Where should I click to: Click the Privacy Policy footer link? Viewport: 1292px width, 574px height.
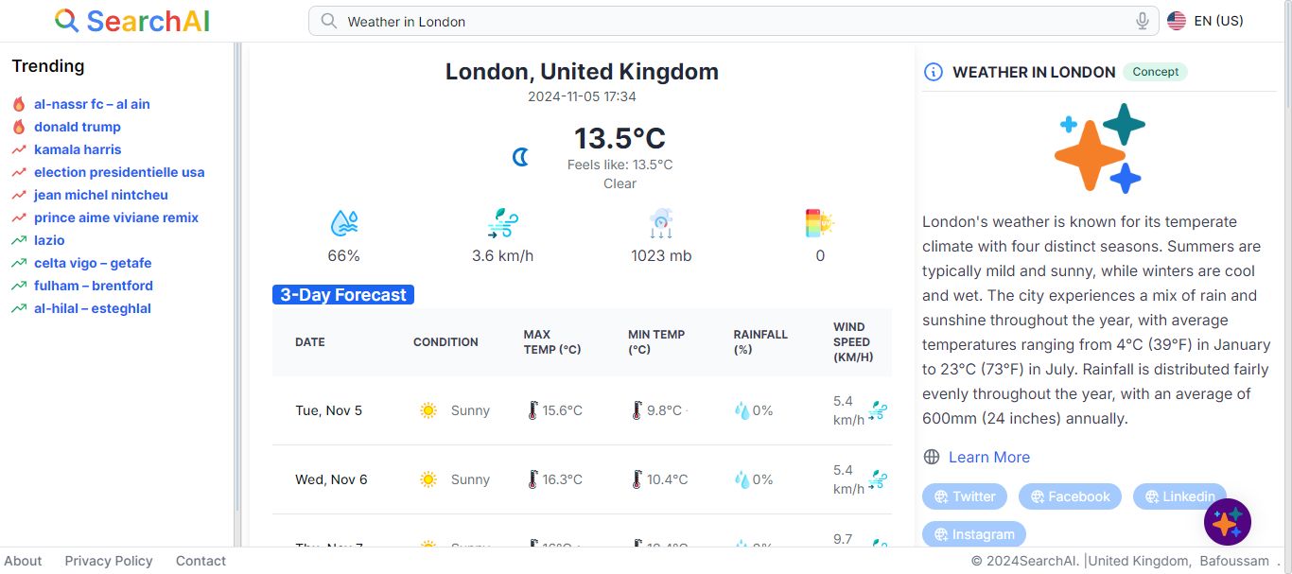click(109, 561)
